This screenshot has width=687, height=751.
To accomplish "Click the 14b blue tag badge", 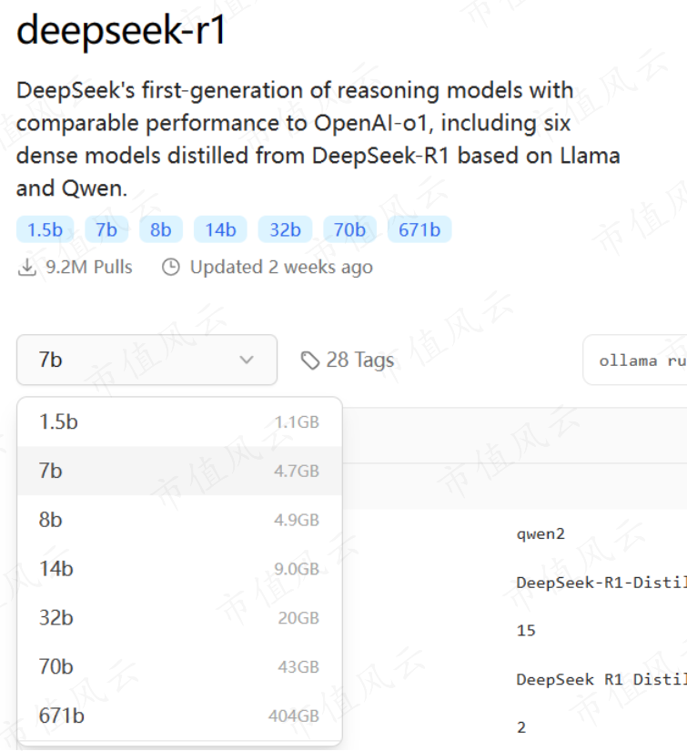I will [x=221, y=229].
